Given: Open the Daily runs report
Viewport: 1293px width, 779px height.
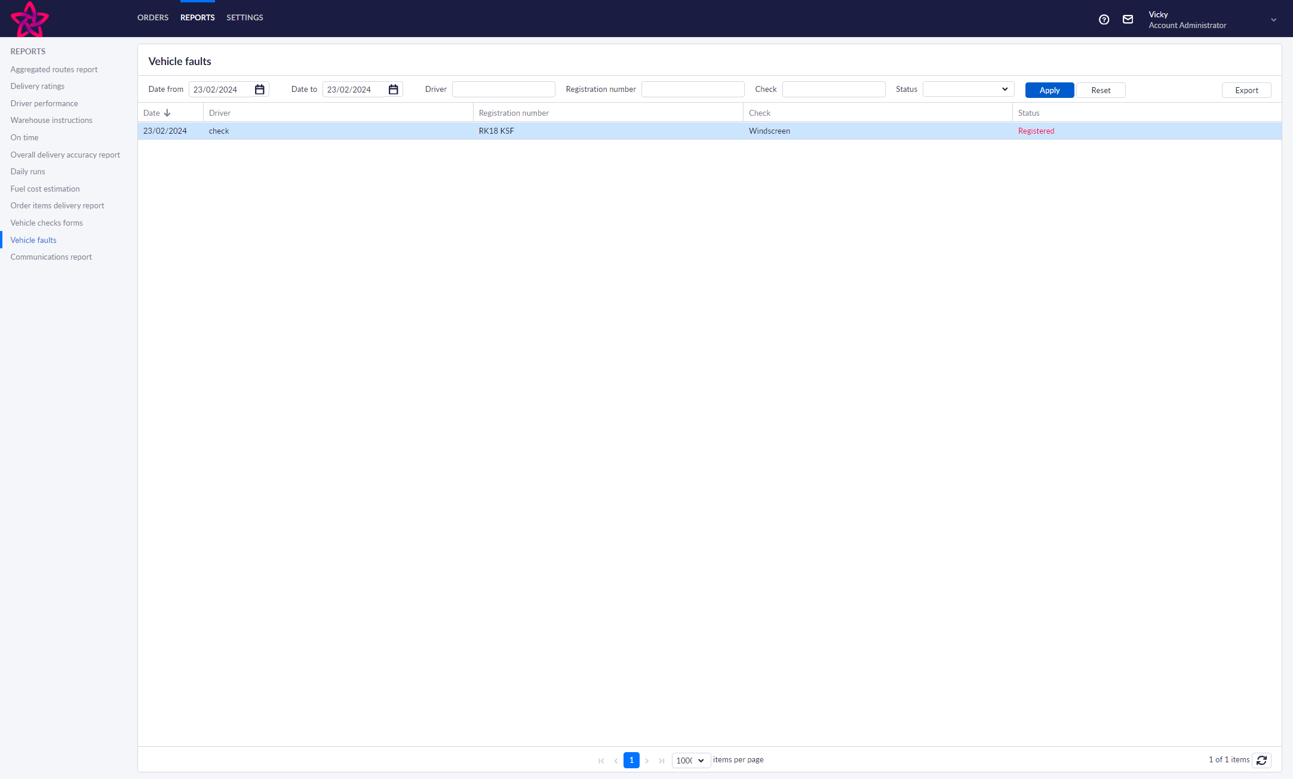Looking at the screenshot, I should [27, 172].
